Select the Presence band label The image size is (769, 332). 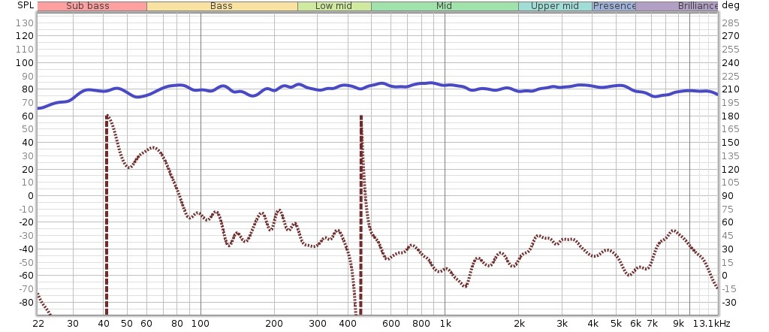click(614, 6)
